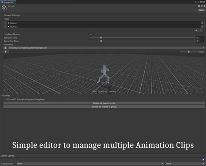Select the Attack 1 clip row

(x=103, y=23)
